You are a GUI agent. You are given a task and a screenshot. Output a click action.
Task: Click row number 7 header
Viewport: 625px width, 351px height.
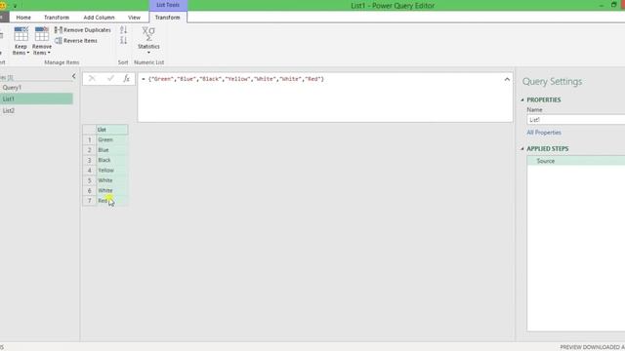89,201
